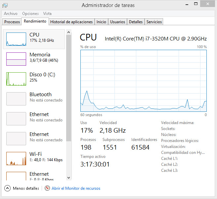
Task: Click the sidebar vertical scrollbar thumb
Action: pyautogui.click(x=69, y=88)
